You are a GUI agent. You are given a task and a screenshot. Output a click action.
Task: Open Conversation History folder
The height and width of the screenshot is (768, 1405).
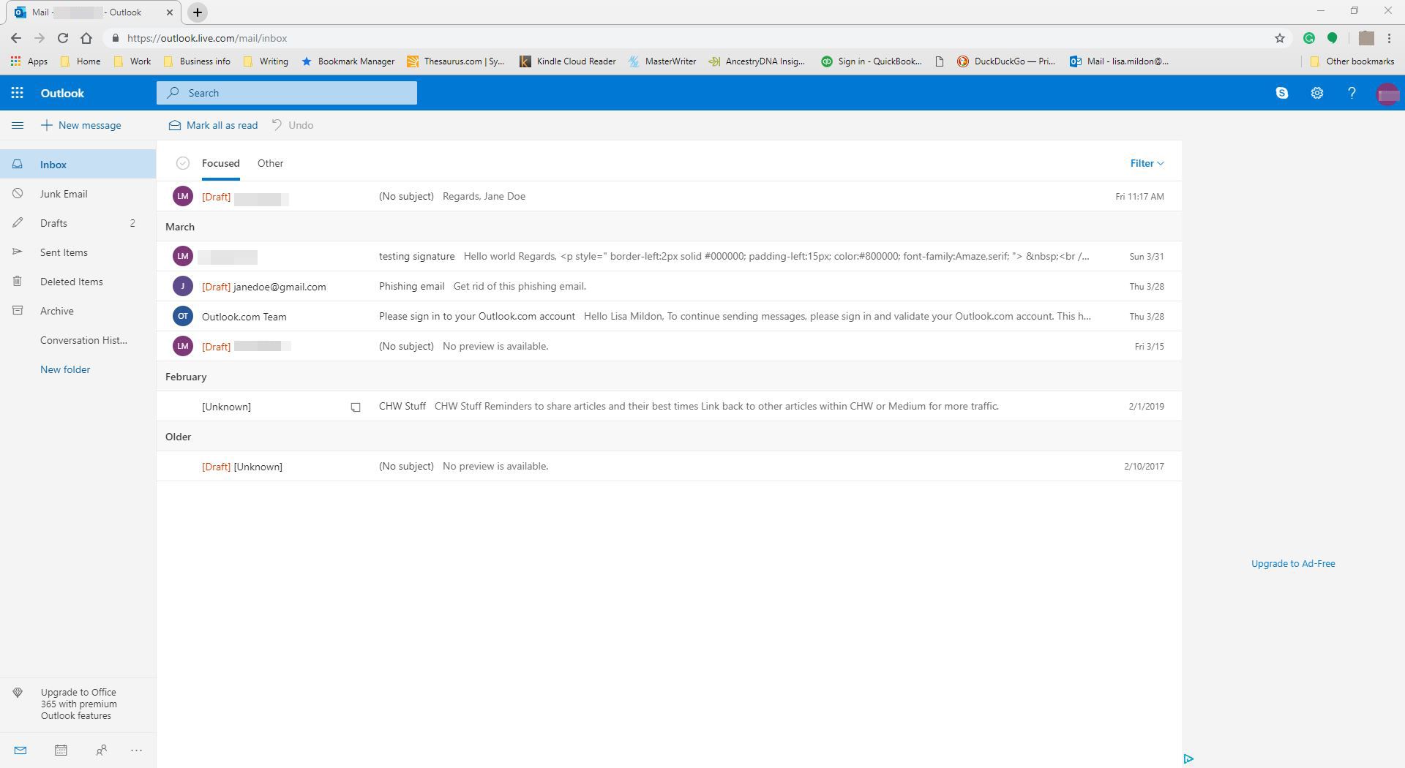[x=78, y=340]
